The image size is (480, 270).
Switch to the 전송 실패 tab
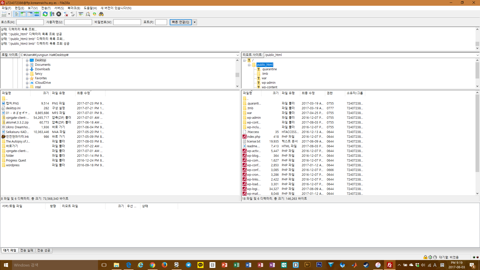pyautogui.click(x=27, y=250)
